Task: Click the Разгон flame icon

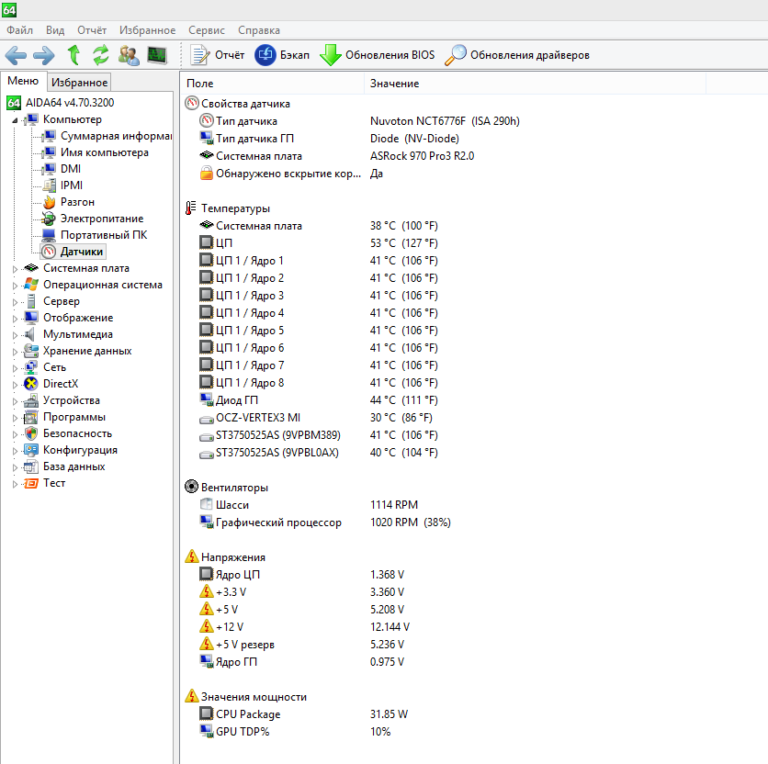Action: [x=49, y=202]
